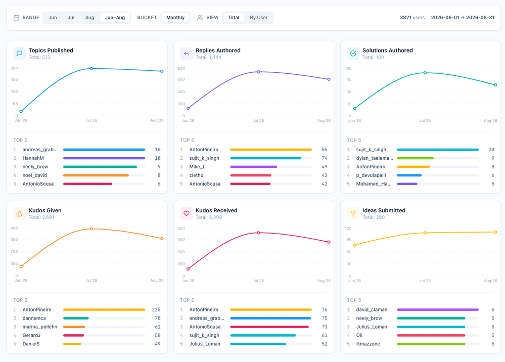Click the Jun 26 point on Ideas Submitted chart

(354, 245)
